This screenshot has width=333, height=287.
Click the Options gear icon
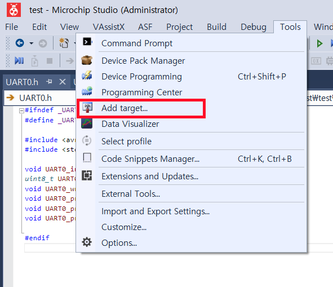[x=87, y=242]
